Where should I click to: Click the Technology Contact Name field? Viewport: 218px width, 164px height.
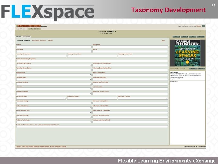(41, 56)
